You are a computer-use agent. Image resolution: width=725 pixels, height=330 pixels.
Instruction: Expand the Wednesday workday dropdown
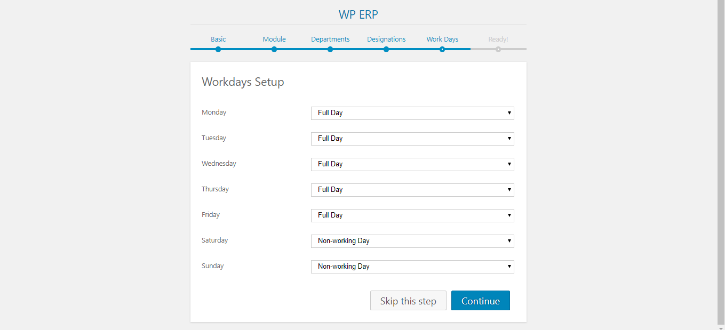click(x=412, y=164)
